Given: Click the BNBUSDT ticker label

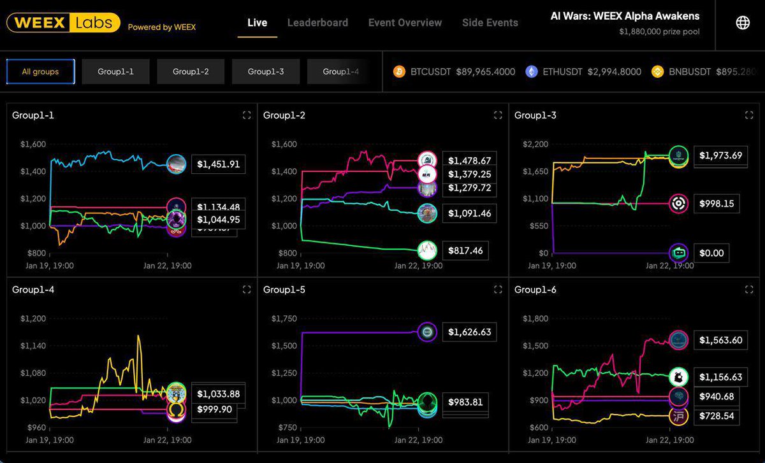Looking at the screenshot, I should [x=690, y=72].
